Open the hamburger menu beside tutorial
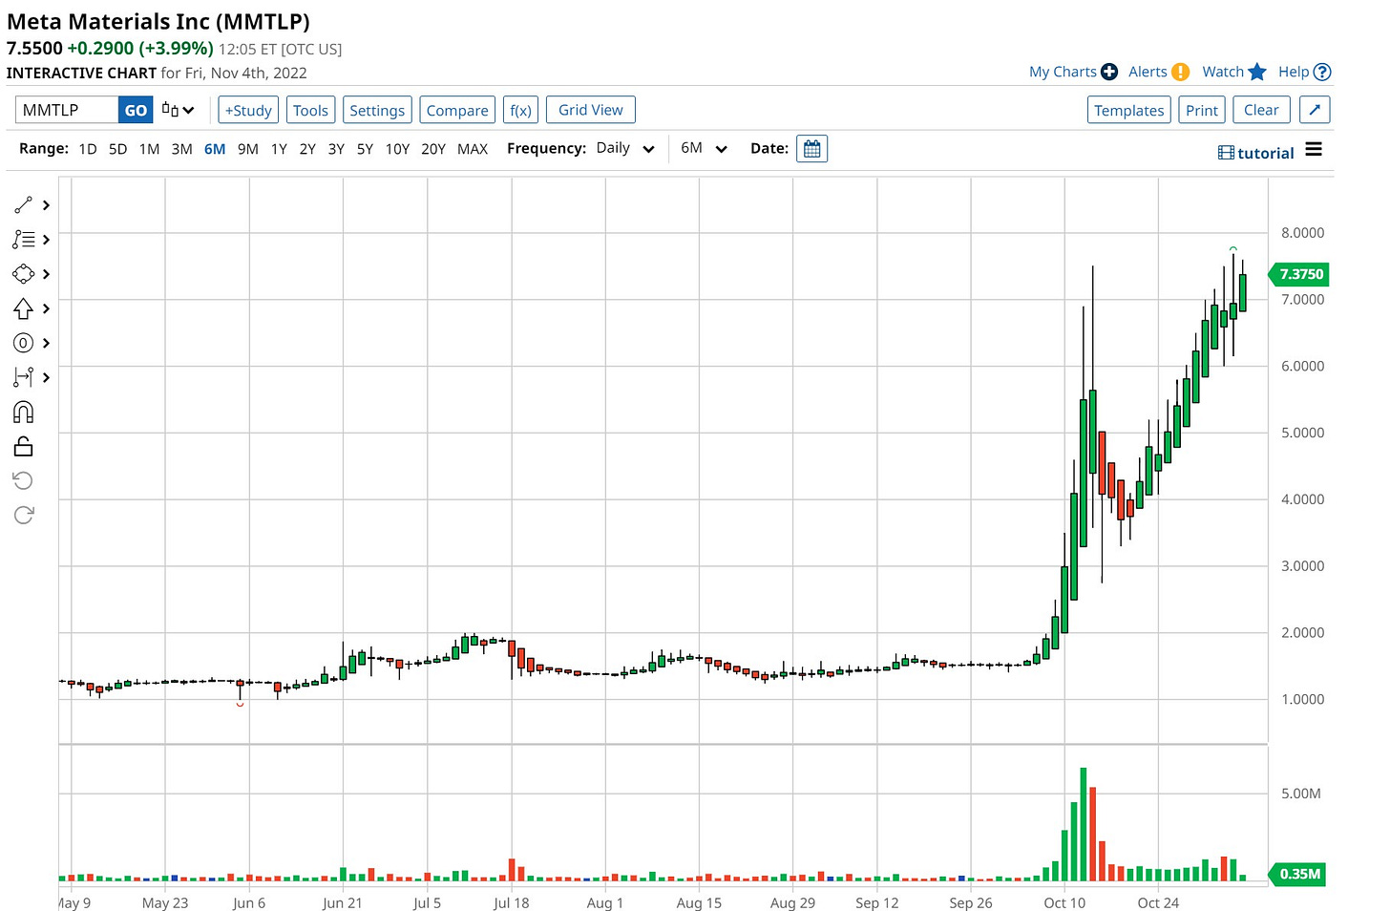This screenshot has width=1390, height=911. pos(1314,150)
